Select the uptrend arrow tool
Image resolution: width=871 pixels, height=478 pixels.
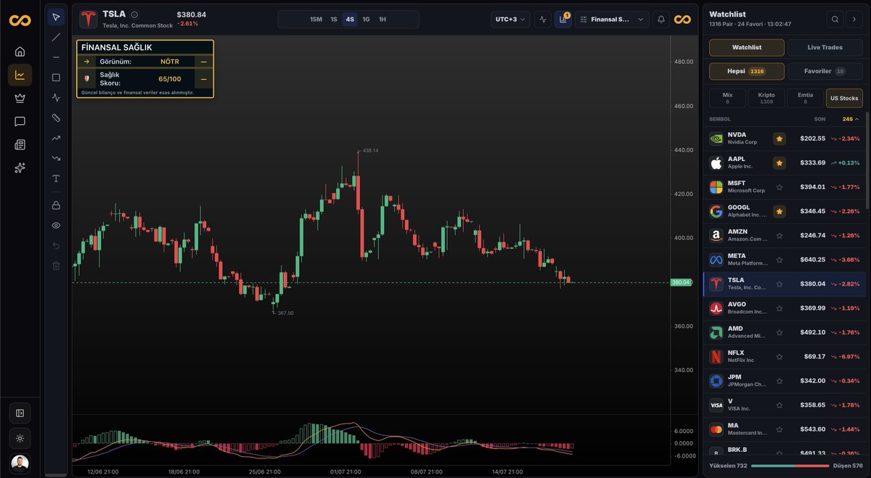pos(56,138)
